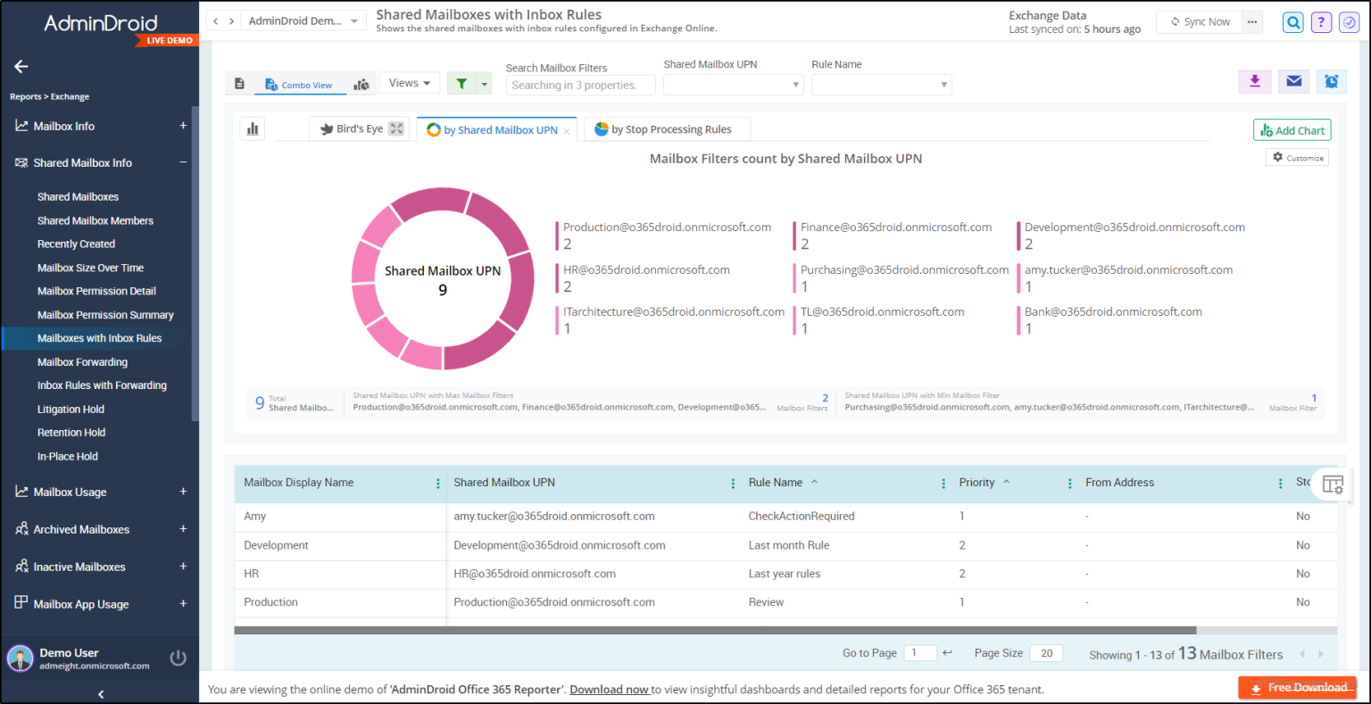Open the Rule Name filter dropdown

click(x=881, y=84)
